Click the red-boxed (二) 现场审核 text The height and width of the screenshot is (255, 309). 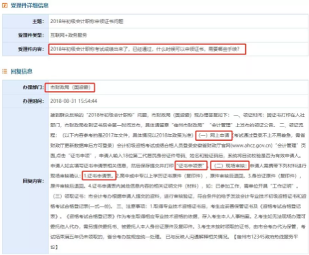230,166
